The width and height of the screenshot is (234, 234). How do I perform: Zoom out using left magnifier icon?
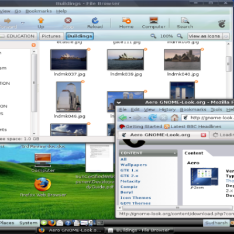point(153,36)
